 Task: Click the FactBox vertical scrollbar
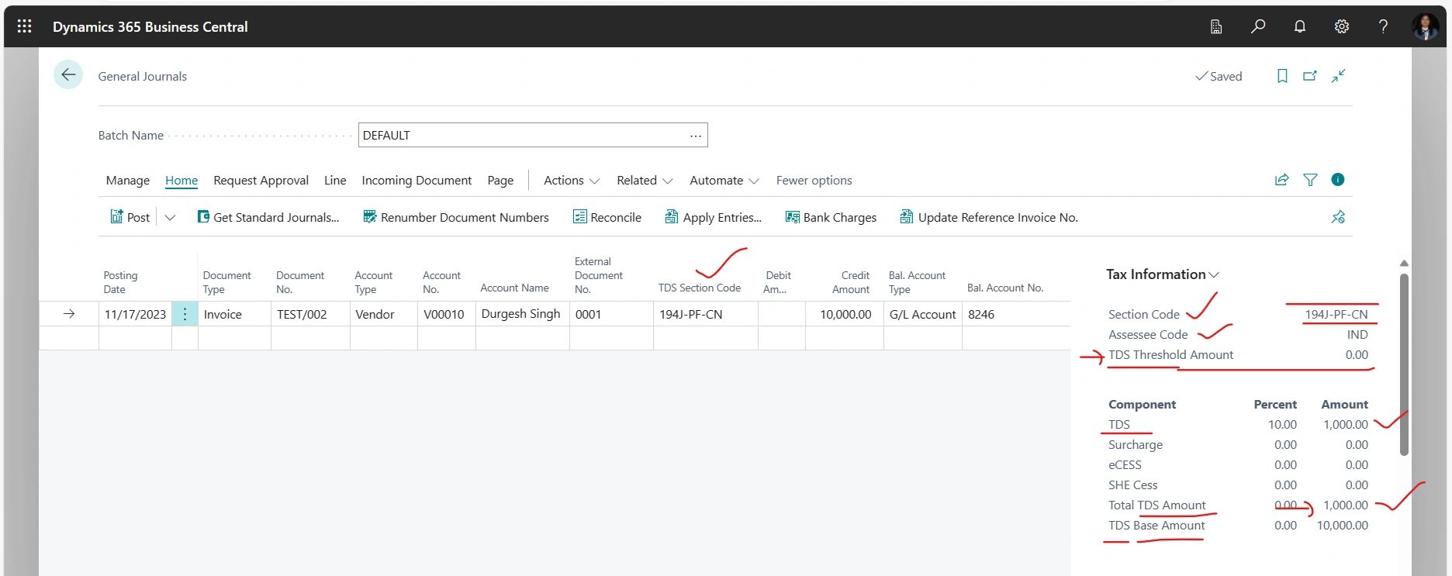1404,364
